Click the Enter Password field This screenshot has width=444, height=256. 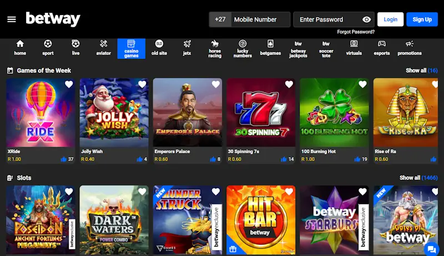(334, 19)
